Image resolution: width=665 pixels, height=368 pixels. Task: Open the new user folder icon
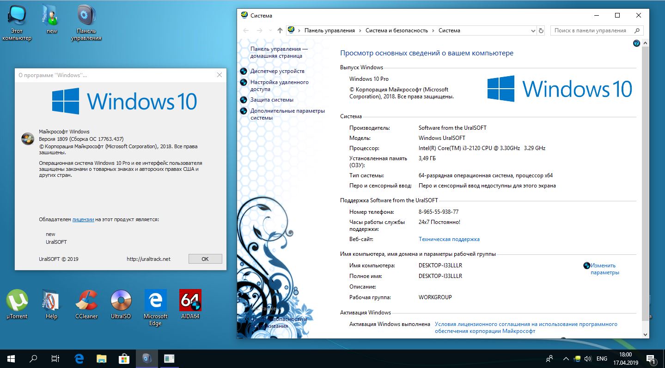pyautogui.click(x=51, y=19)
